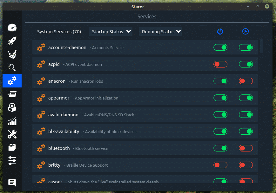Open Settings sliders icon in sidebar
This screenshot has height=193, width=276.
pyautogui.click(x=12, y=161)
